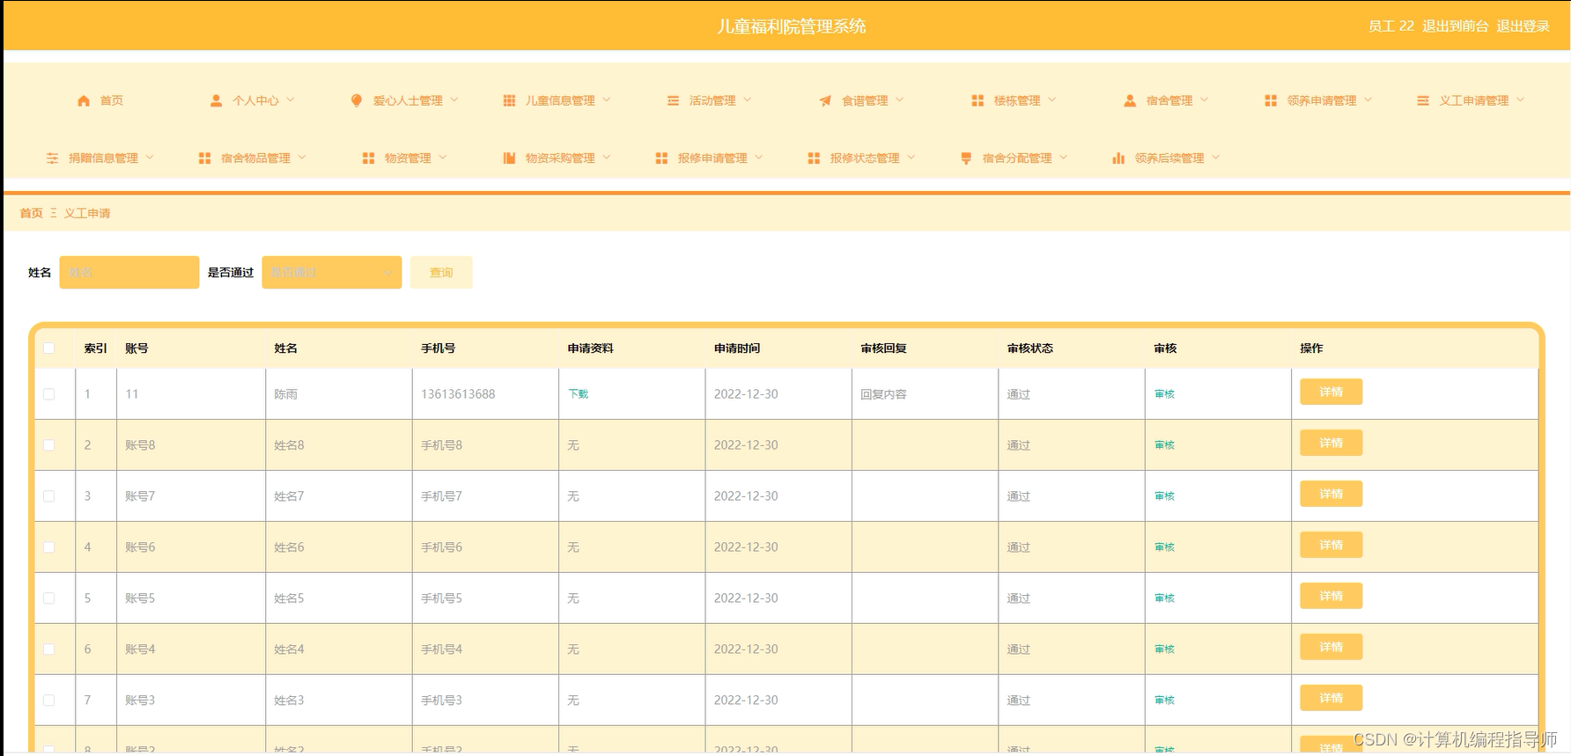
Task: Click the bar chart icon for 领养后续管理
Action: (1118, 158)
